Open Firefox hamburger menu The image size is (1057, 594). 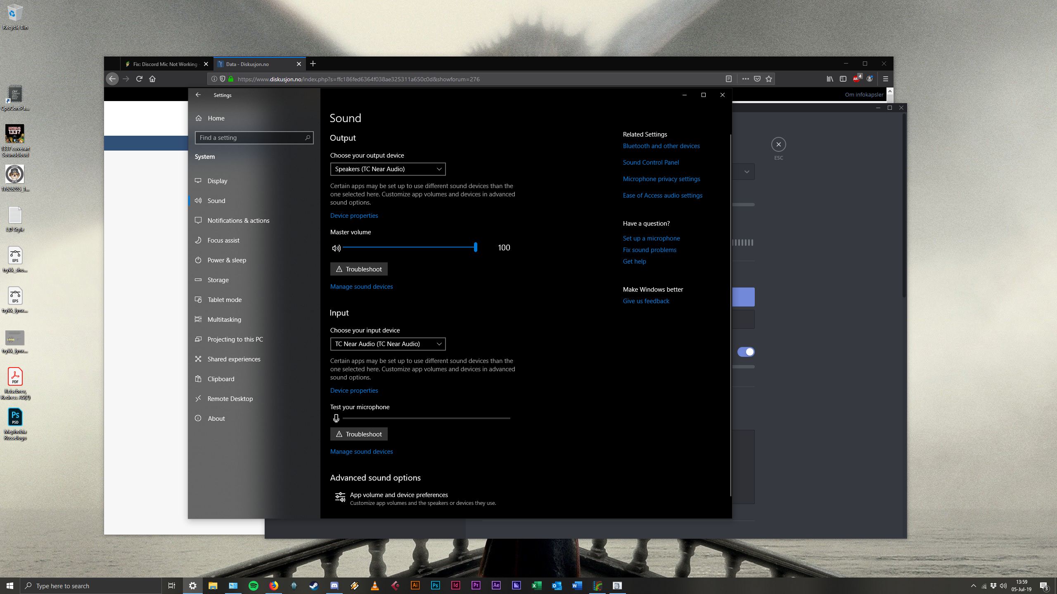pos(886,79)
